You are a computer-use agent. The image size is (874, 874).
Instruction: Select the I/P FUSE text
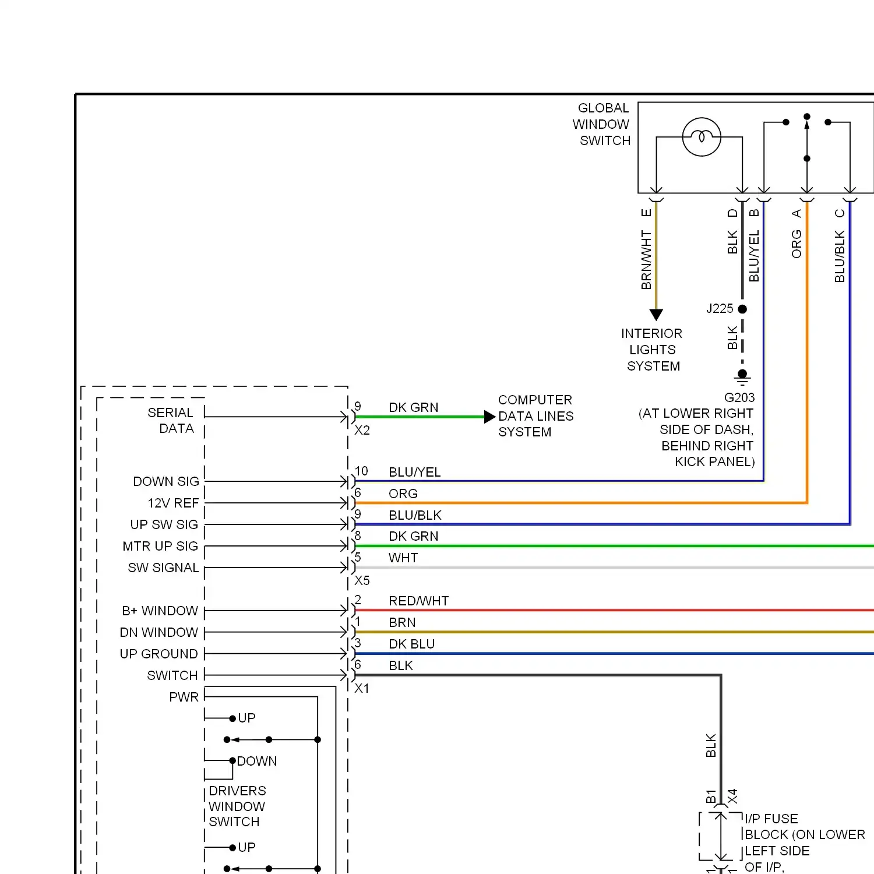click(771, 819)
